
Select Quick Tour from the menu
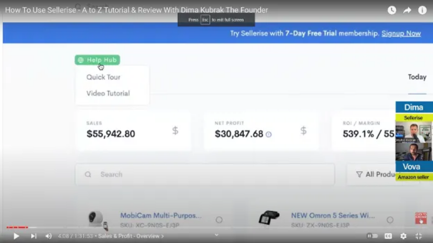point(103,77)
